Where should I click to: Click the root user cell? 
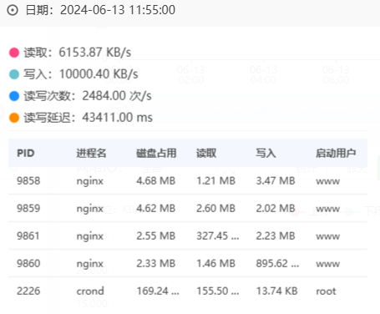[x=326, y=291]
